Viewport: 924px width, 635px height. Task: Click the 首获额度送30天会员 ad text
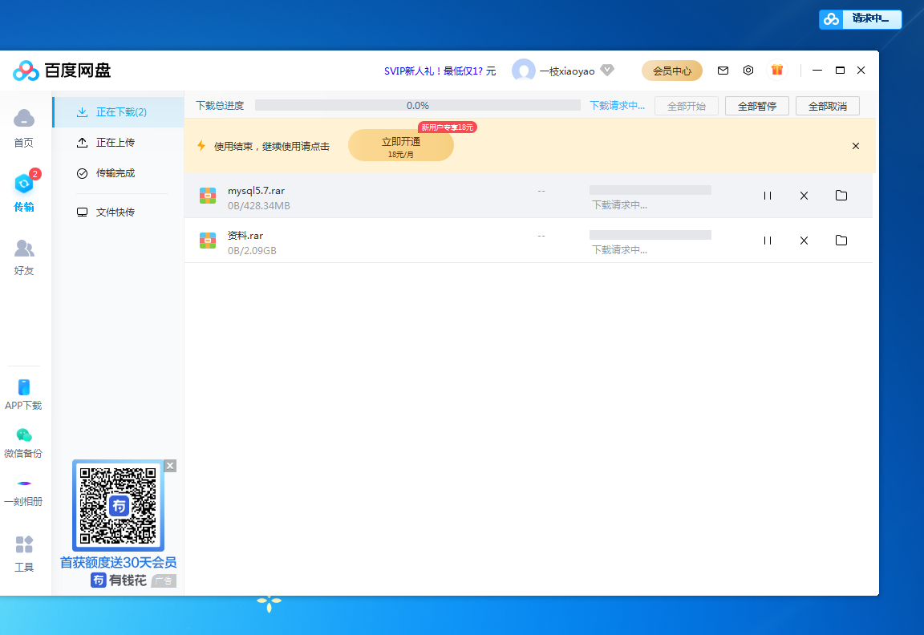119,563
